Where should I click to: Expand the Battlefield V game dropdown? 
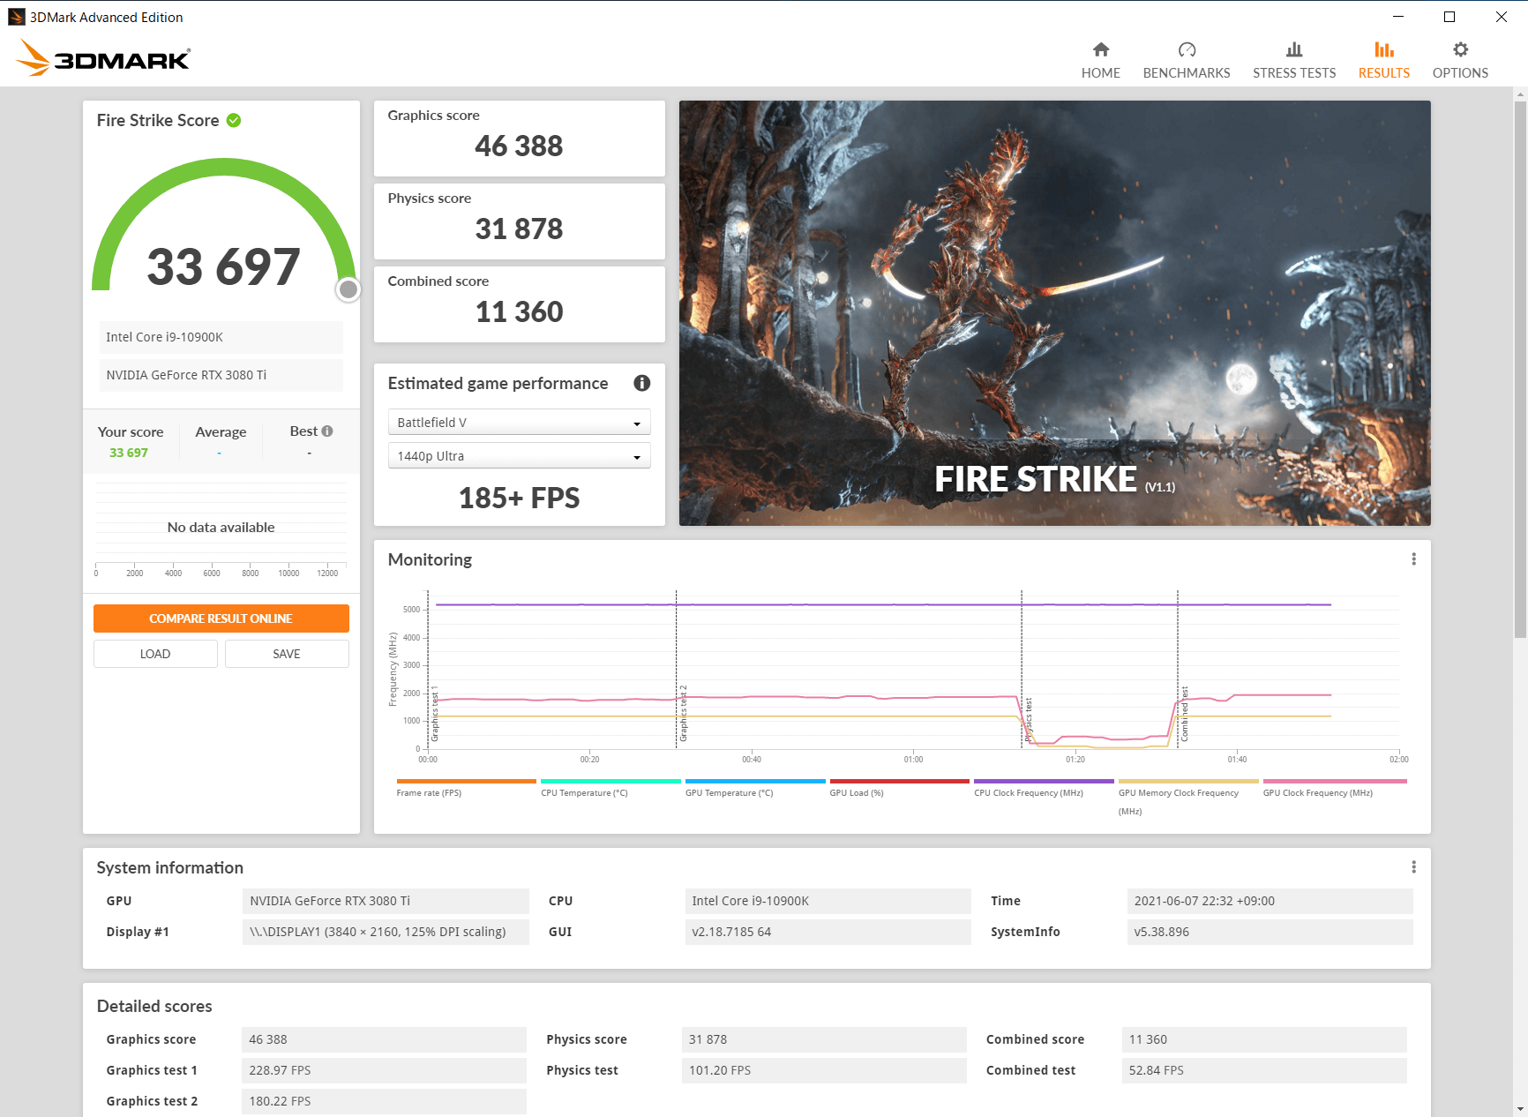point(519,423)
